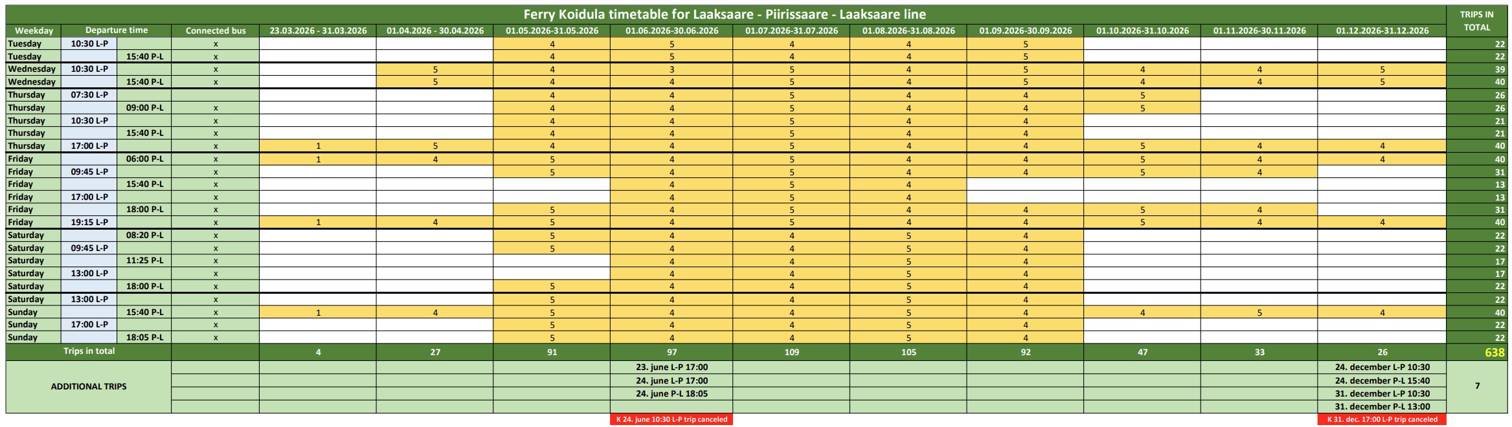Click the 01.12.2026-31.12.2026 period header
Viewport: 1512px width, 427px height.
(1381, 30)
